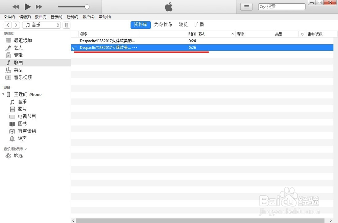The image size is (338, 223).
Task: Open 电视节目 under the iPhone device
Action: pos(27,116)
